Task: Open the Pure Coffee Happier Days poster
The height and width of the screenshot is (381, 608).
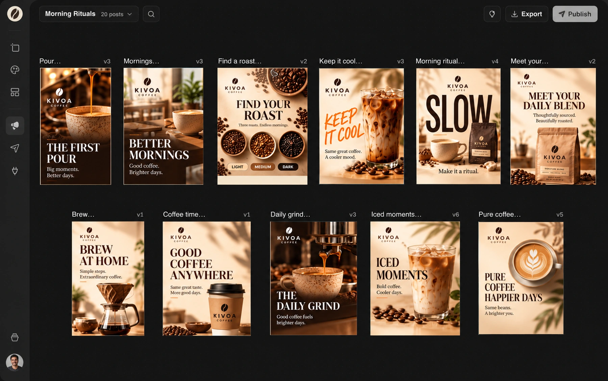Action: [521, 278]
